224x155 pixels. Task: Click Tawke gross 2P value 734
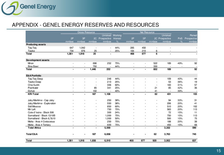click(71, 51)
